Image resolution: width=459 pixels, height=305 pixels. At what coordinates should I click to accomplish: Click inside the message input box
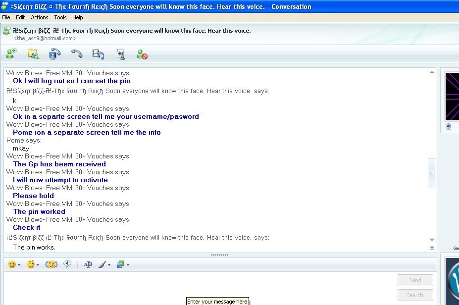click(200, 288)
